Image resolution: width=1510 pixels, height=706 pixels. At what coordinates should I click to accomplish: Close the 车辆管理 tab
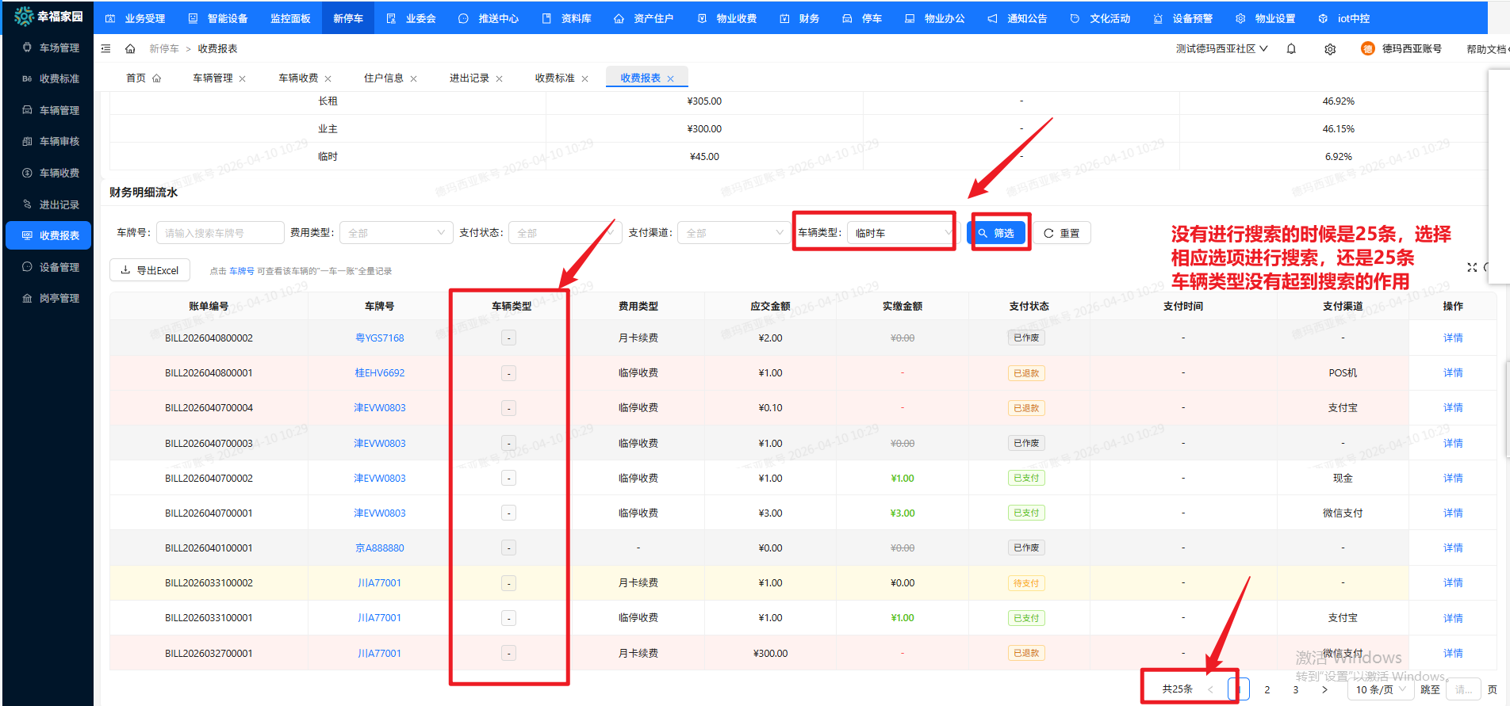pos(243,79)
